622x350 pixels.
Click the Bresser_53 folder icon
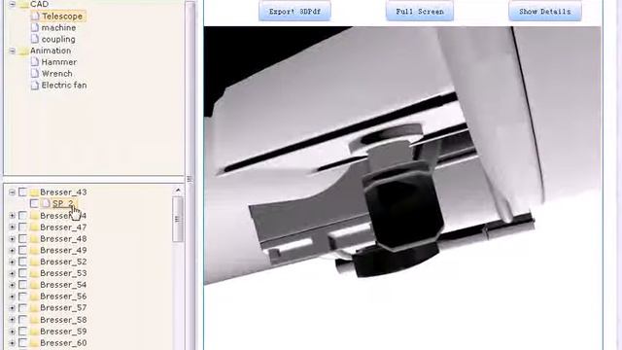[x=34, y=273]
